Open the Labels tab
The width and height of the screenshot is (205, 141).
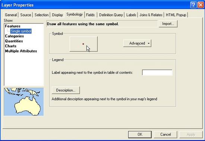tap(131, 15)
